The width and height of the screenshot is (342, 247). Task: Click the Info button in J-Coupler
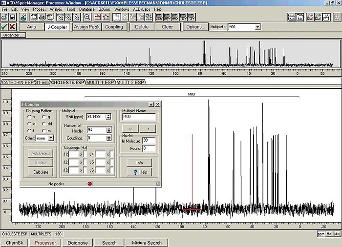139,163
